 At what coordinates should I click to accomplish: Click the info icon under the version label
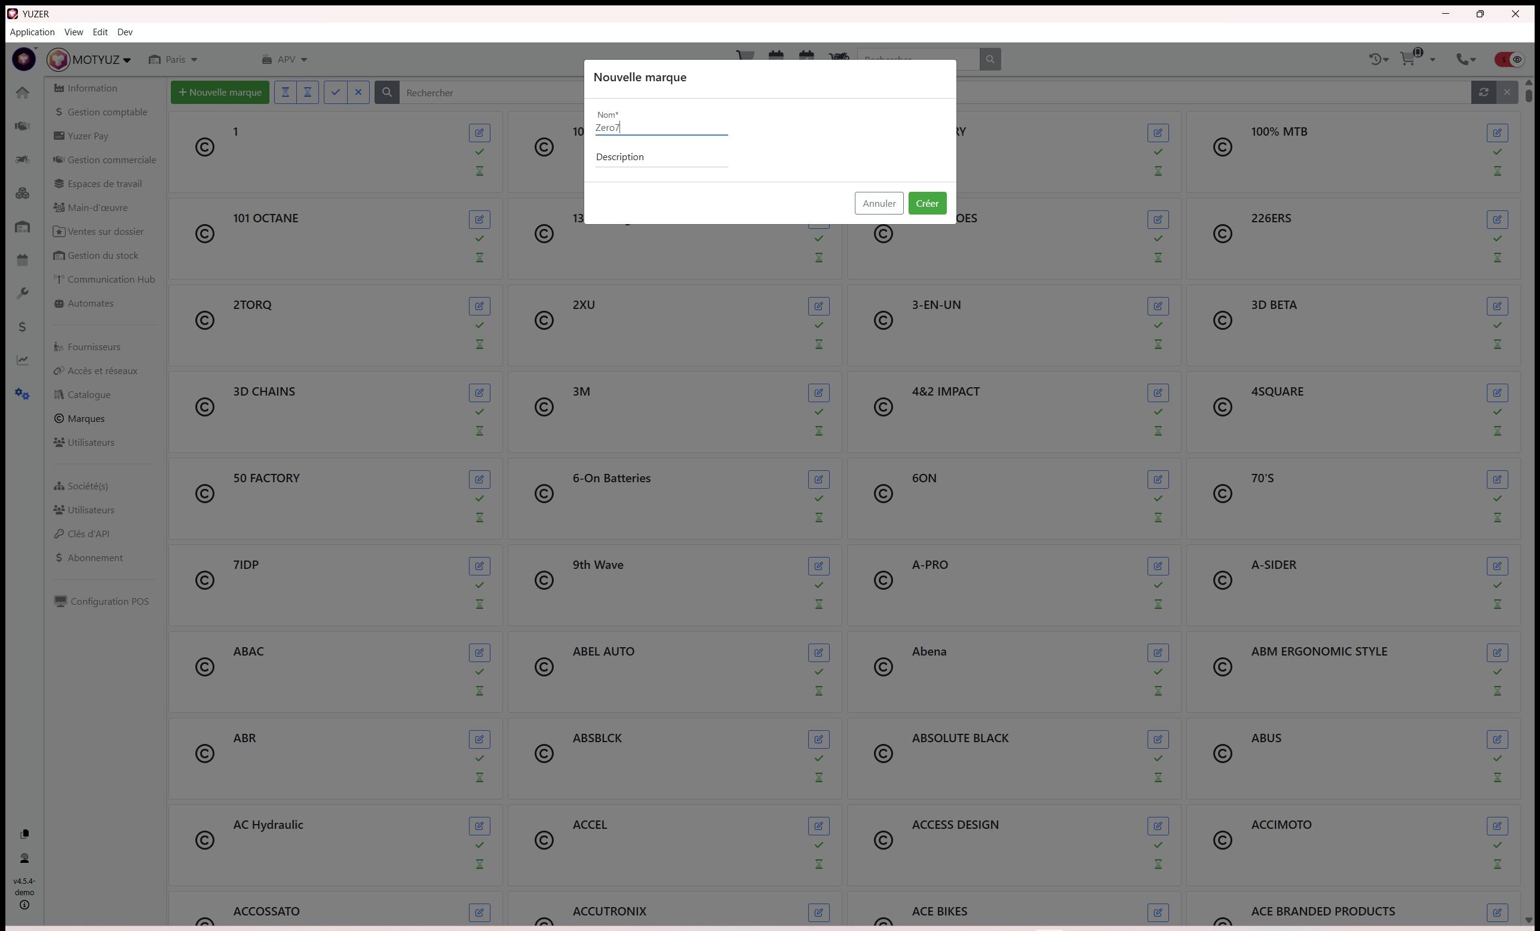[x=24, y=905]
